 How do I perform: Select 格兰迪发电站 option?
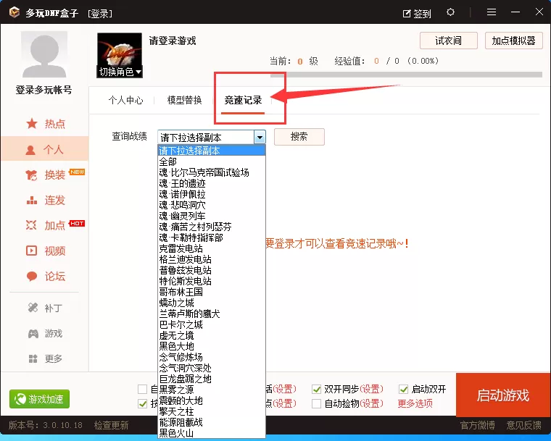[x=212, y=259]
